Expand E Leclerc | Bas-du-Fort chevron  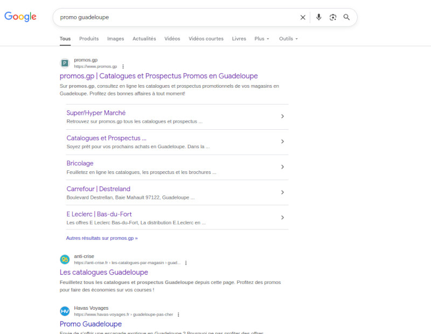(282, 218)
